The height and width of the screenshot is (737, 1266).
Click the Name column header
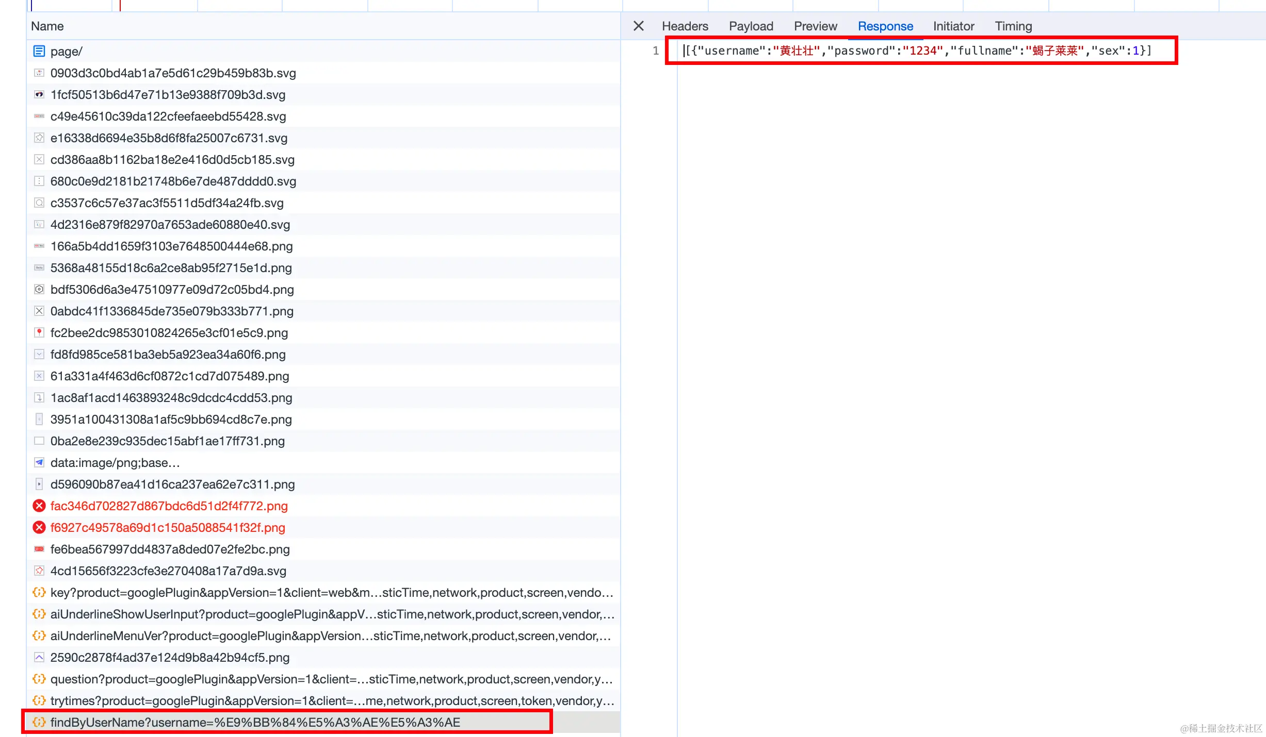[47, 26]
